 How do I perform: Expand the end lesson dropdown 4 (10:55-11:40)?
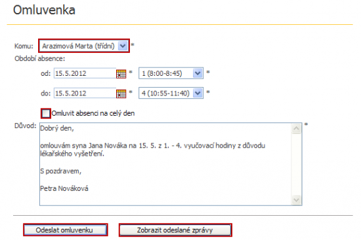[171, 93]
